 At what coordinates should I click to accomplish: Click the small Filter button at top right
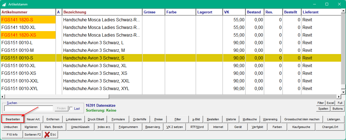(321, 103)
